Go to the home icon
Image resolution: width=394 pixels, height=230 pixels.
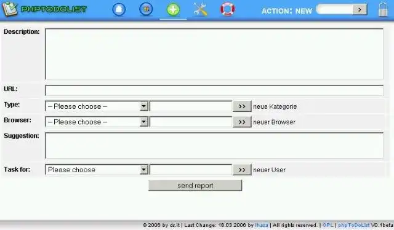[119, 10]
